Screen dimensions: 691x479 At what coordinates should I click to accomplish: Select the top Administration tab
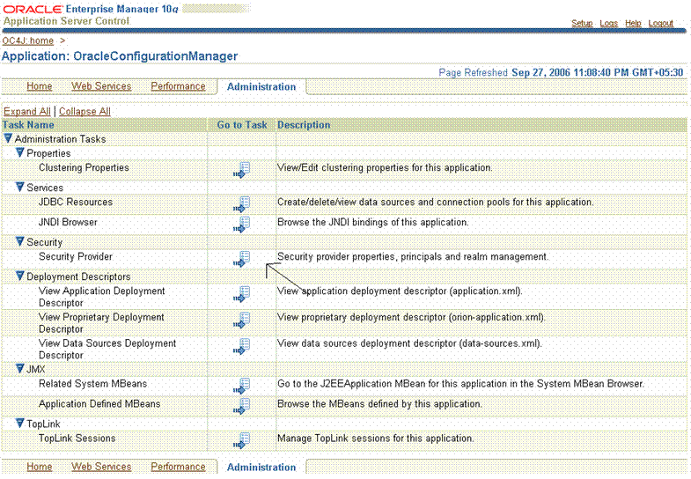coord(261,87)
